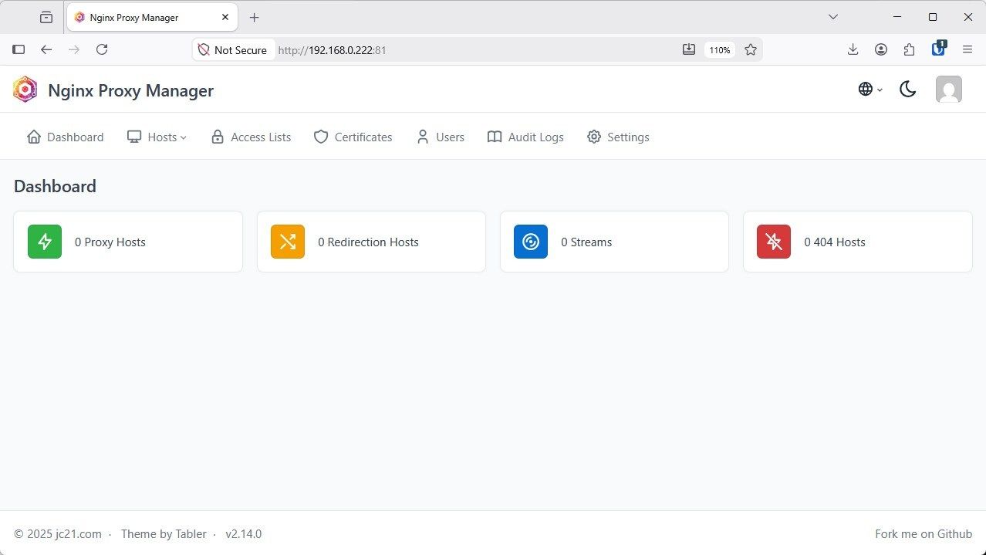Click the Access Lists lock icon

pos(218,137)
